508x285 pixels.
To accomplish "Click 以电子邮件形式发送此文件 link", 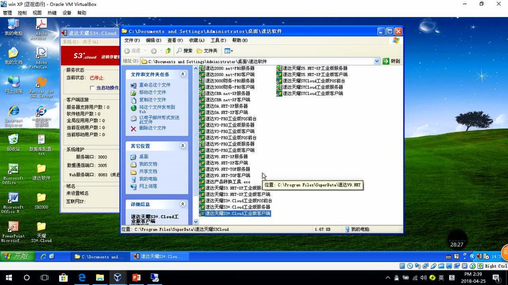I will click(x=159, y=120).
